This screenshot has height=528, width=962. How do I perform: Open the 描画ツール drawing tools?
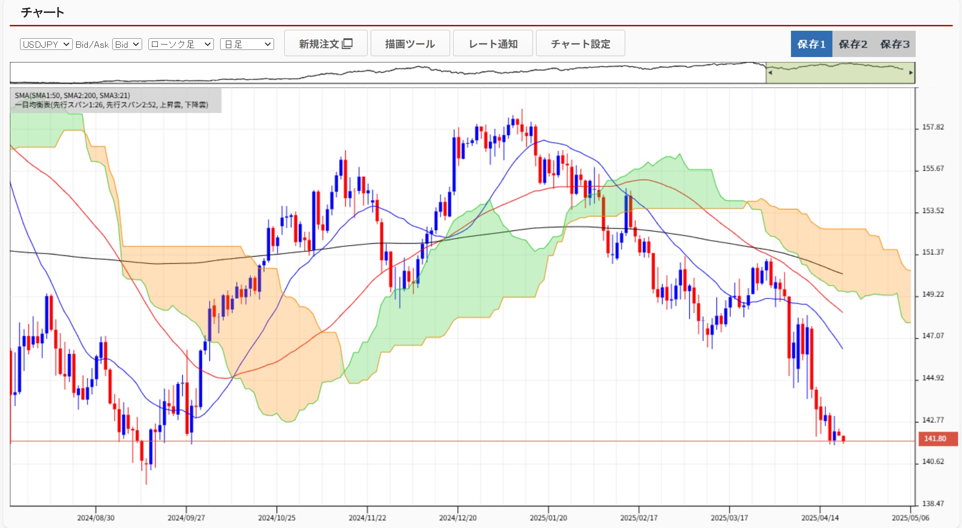(410, 44)
